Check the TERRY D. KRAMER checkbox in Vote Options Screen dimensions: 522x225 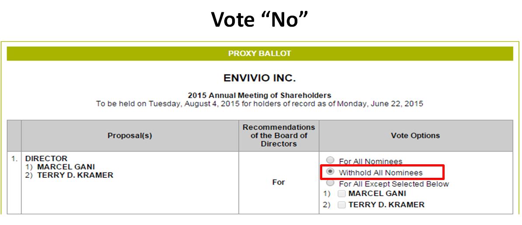pyautogui.click(x=342, y=204)
